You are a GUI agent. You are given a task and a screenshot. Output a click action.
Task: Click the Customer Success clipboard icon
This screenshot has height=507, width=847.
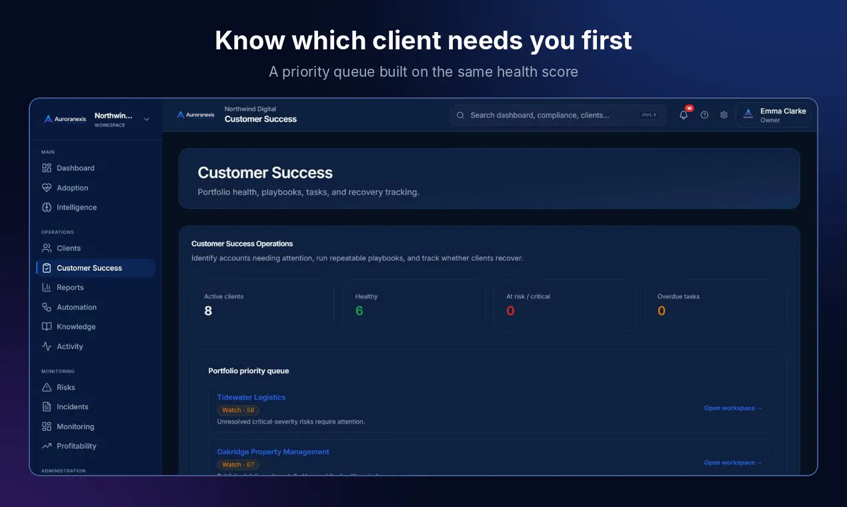pyautogui.click(x=47, y=268)
